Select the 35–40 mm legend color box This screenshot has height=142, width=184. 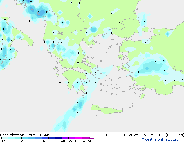[x=72, y=138]
